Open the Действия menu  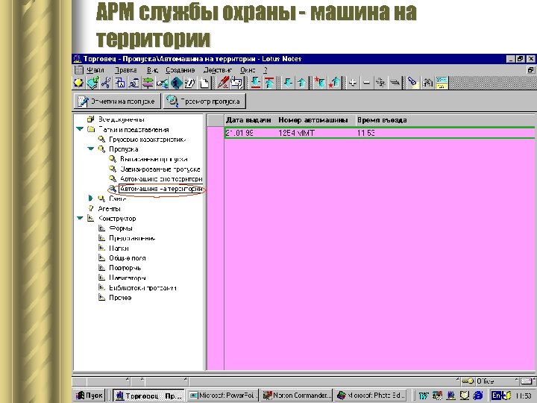(218, 70)
